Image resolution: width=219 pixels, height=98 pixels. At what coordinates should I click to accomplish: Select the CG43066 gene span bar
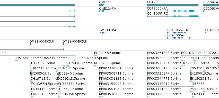pos(173,5)
